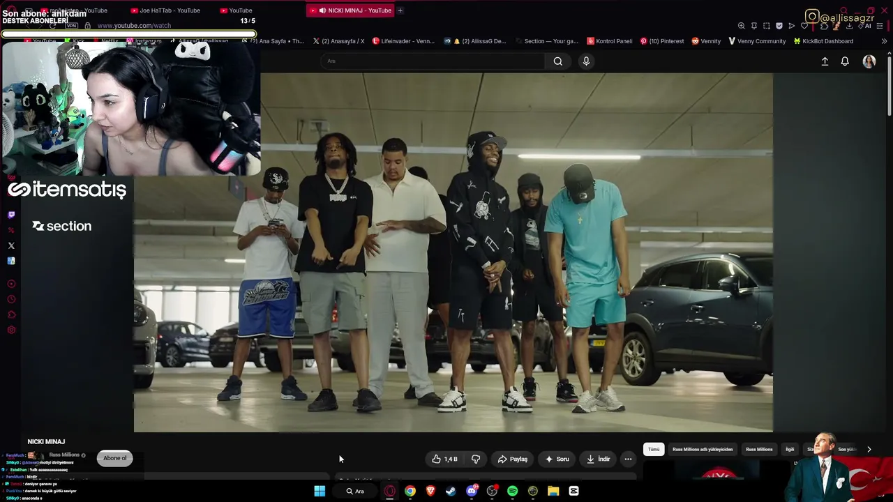Open the AllissaG De... bookmark
This screenshot has width=893, height=502.
click(475, 41)
